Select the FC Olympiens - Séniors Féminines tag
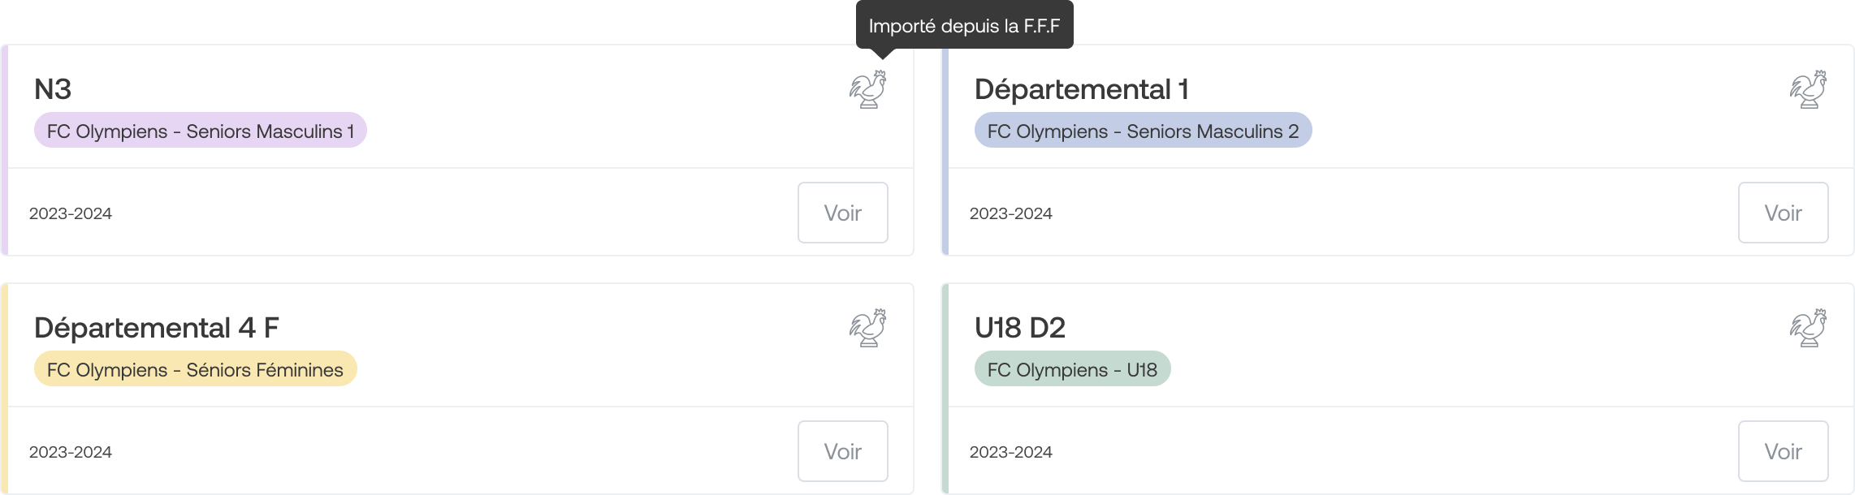Screen dimensions: 1855x495 pyautogui.click(x=195, y=369)
